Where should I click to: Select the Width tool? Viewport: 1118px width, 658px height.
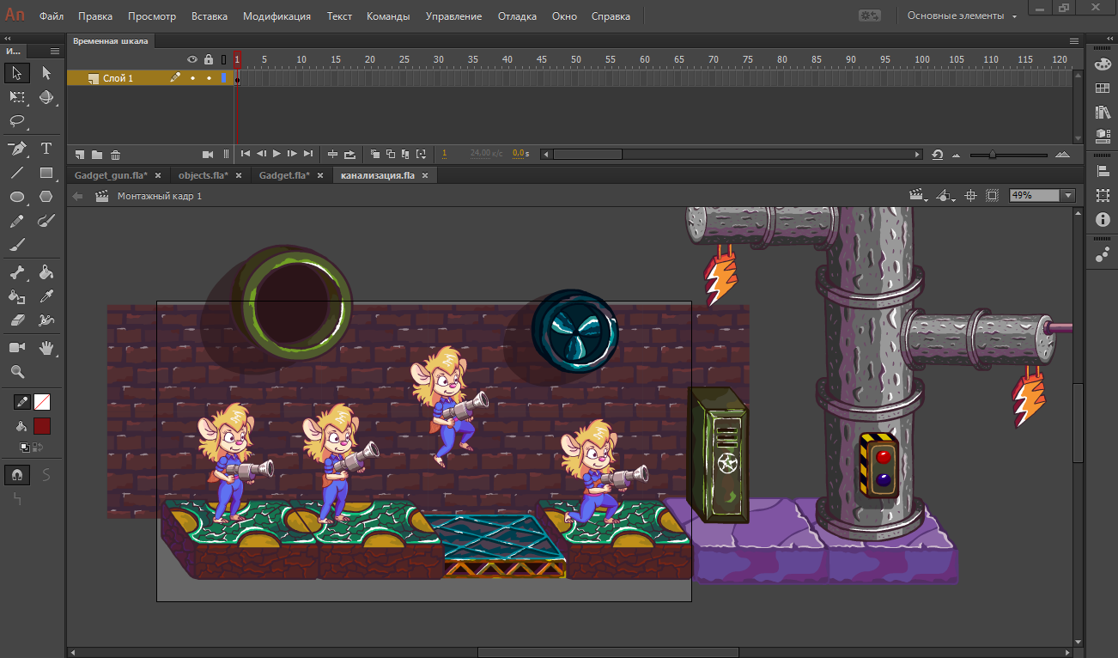pyautogui.click(x=46, y=320)
